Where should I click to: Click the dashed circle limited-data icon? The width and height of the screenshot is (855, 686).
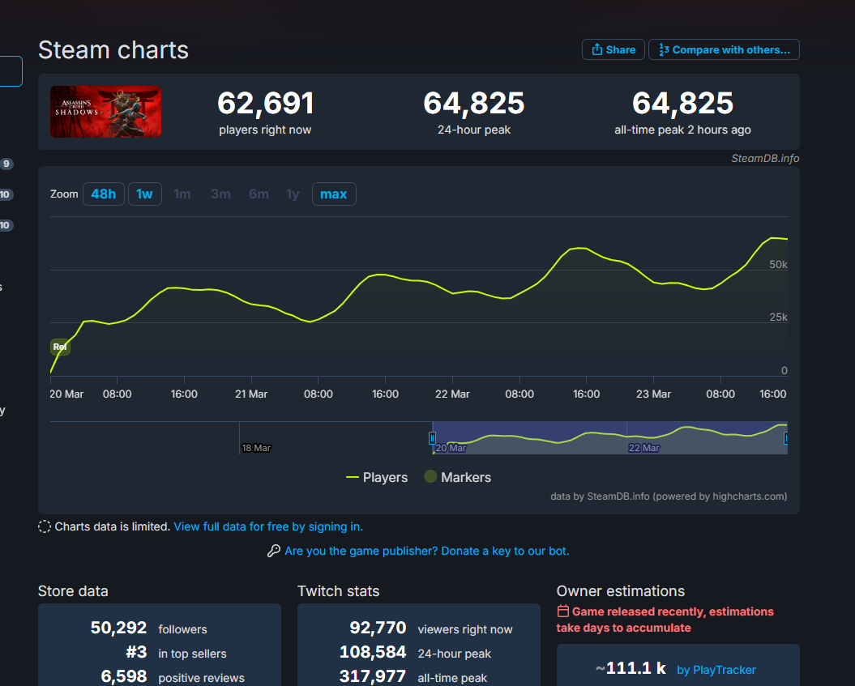pyautogui.click(x=44, y=527)
